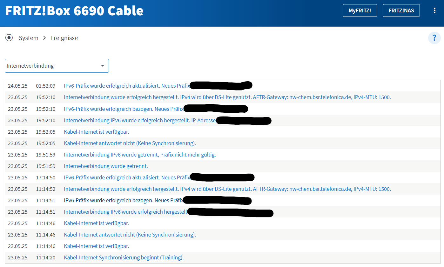
Task: Go to the System breadcrumb
Action: pyautogui.click(x=29, y=38)
